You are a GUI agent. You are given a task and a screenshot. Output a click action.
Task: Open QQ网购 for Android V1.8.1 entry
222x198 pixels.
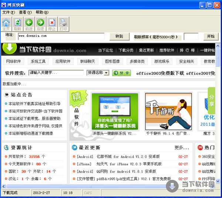click(126, 171)
